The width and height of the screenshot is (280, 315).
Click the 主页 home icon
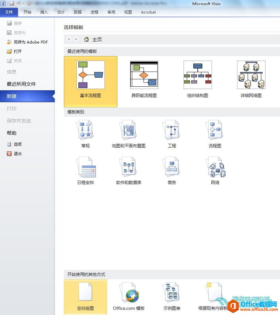tap(86, 39)
